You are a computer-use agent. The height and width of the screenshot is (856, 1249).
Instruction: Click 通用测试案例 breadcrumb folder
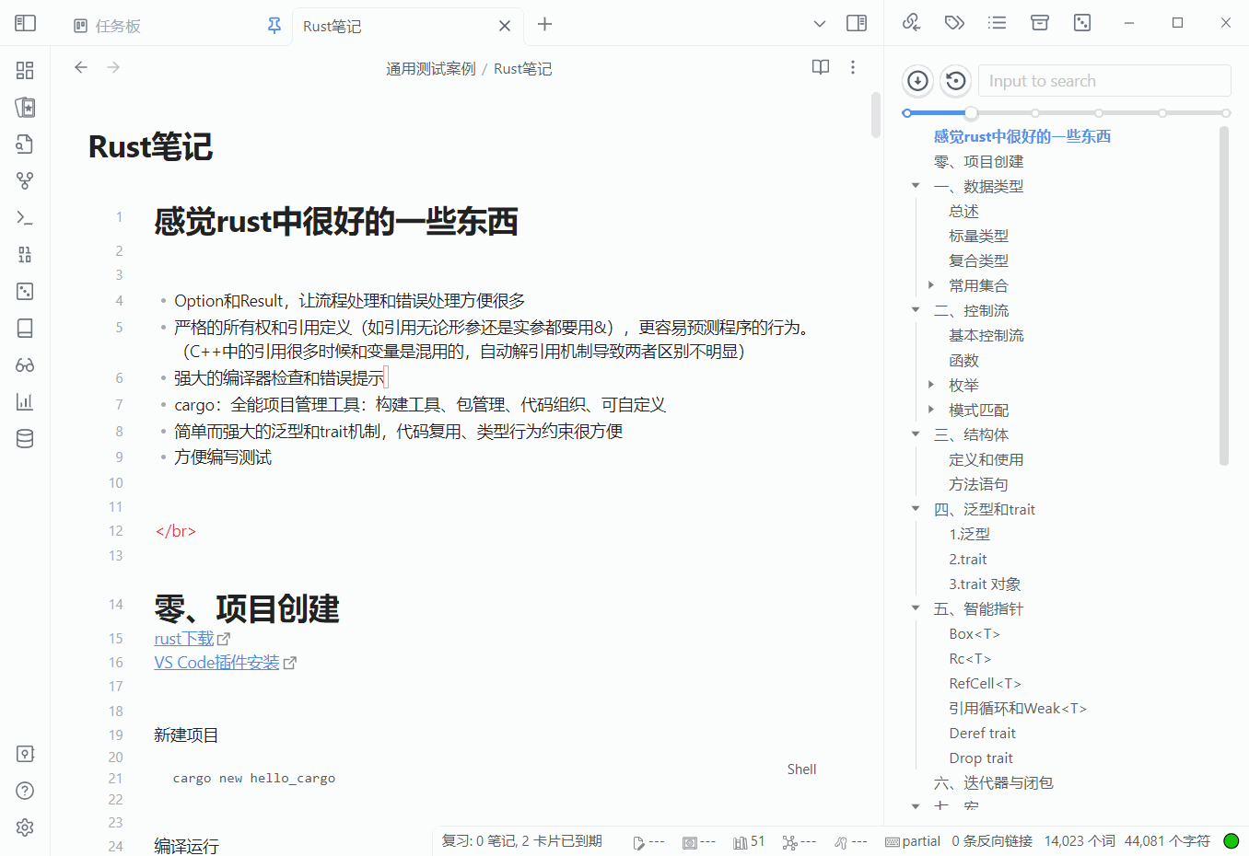tap(430, 68)
